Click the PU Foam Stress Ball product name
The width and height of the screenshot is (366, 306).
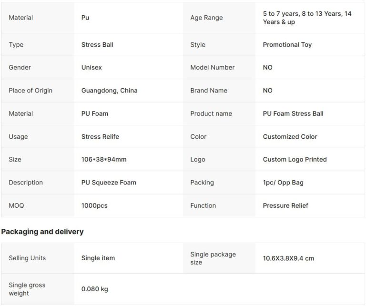pyautogui.click(x=293, y=113)
